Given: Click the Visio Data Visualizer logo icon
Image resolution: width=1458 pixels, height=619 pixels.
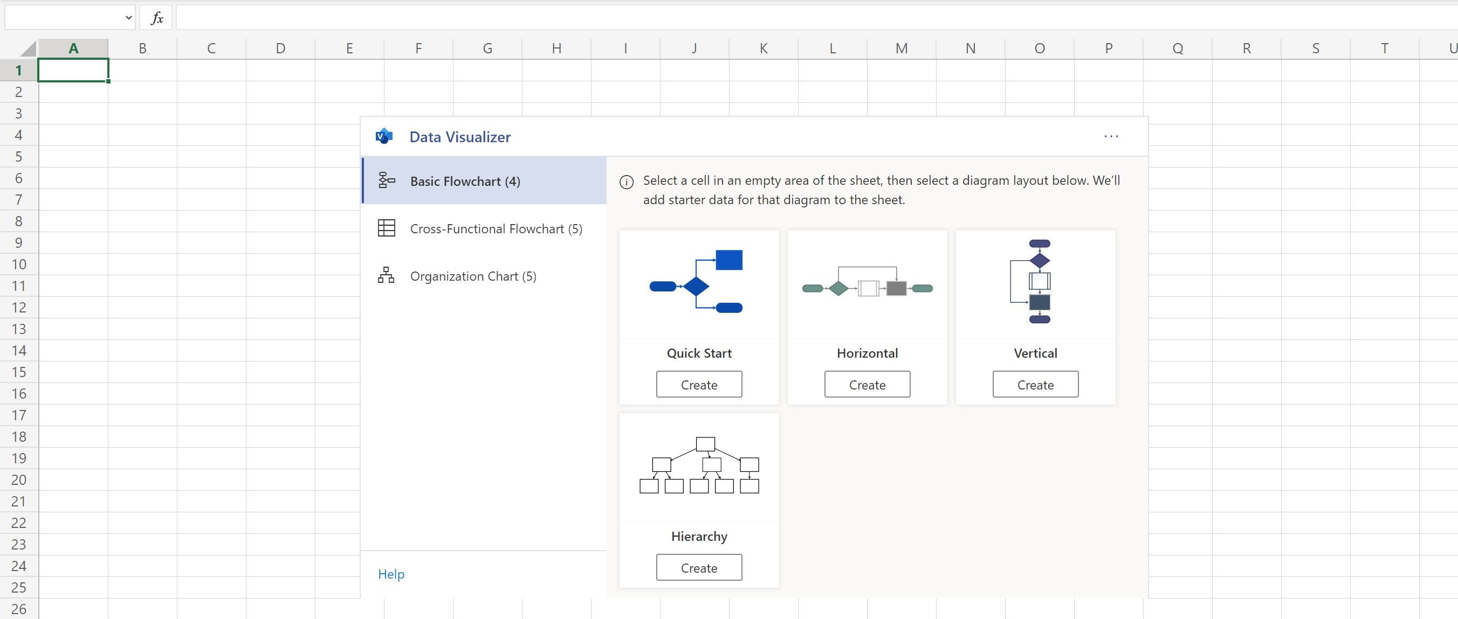Looking at the screenshot, I should (384, 136).
